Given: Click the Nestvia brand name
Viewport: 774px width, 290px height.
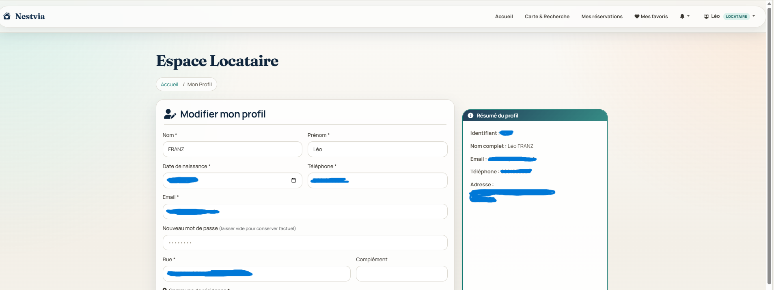Looking at the screenshot, I should coord(30,16).
